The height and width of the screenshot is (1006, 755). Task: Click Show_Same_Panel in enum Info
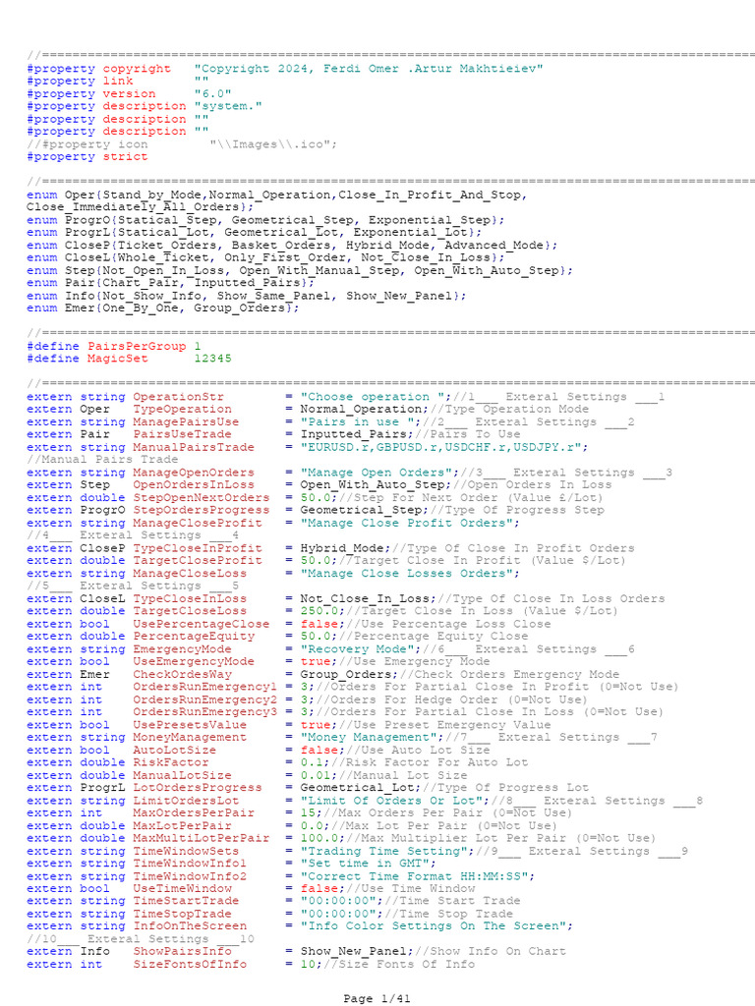(273, 296)
